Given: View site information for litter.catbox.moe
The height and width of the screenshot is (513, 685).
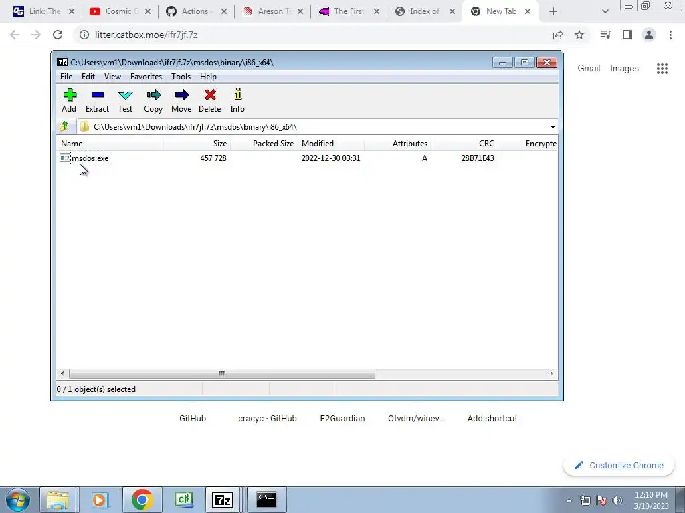Looking at the screenshot, I should pos(84,35).
